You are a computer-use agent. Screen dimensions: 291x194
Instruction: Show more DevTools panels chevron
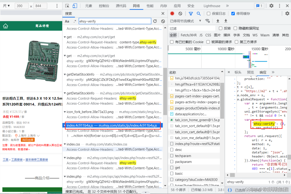(x=227, y=6)
